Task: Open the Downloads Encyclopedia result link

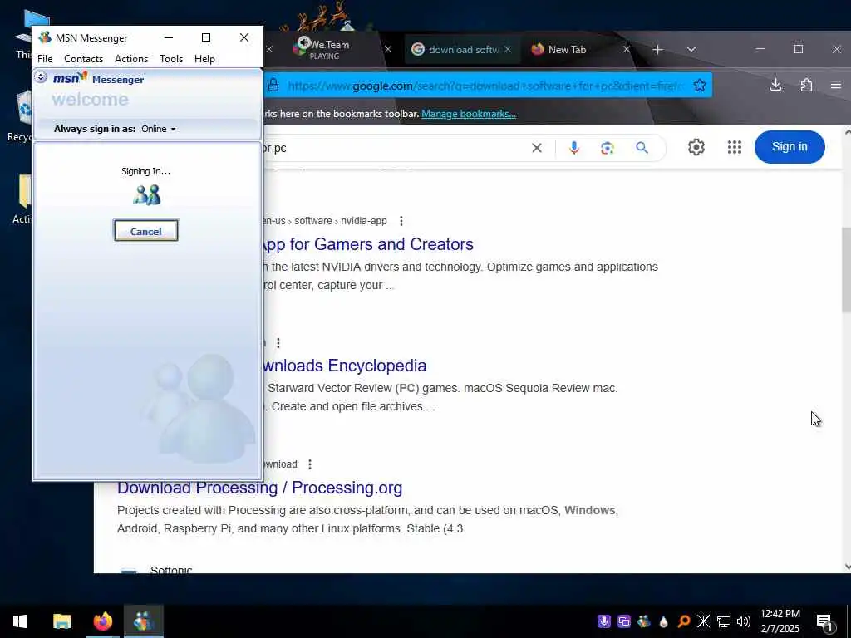Action: (x=345, y=366)
